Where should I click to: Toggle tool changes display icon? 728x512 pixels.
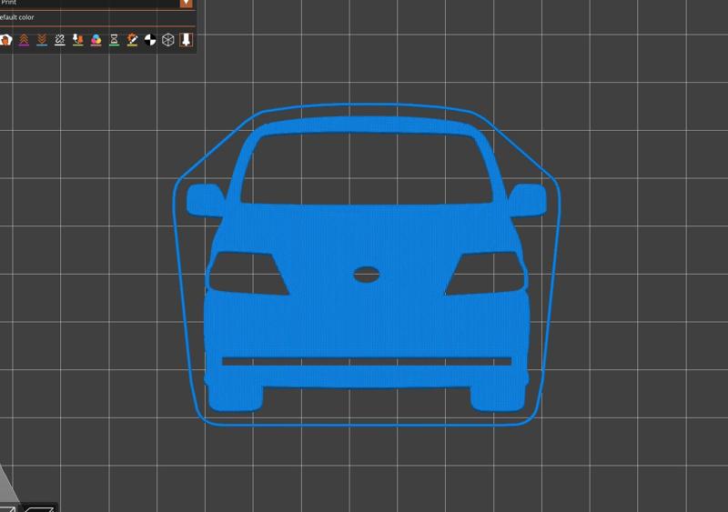[78, 40]
